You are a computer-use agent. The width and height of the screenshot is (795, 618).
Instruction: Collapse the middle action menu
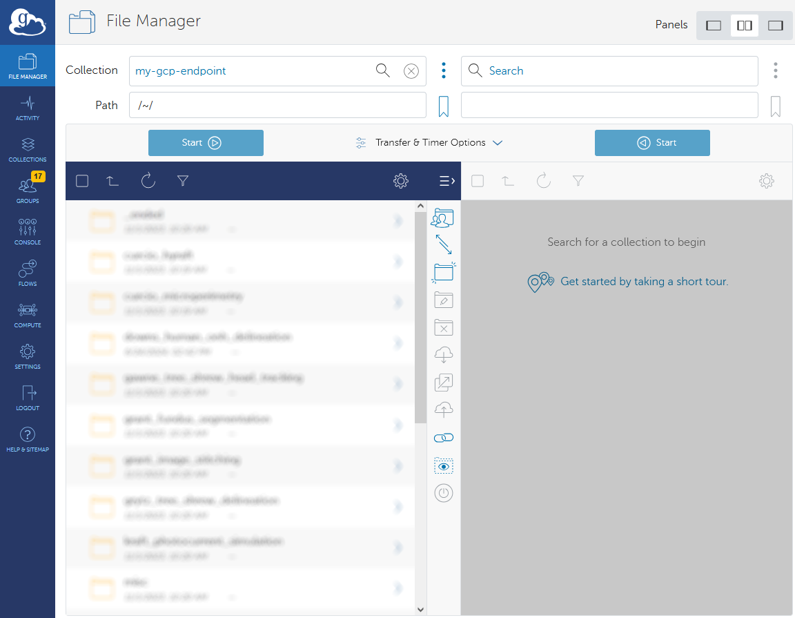446,181
